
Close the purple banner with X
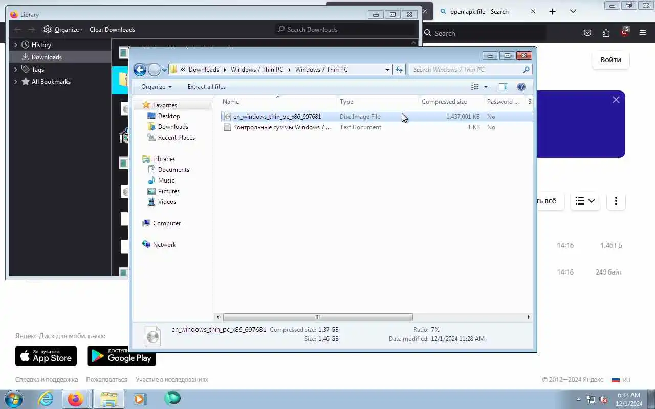[x=616, y=100]
